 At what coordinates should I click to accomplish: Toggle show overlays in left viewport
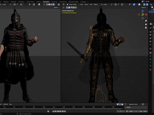click(x=39, y=4)
